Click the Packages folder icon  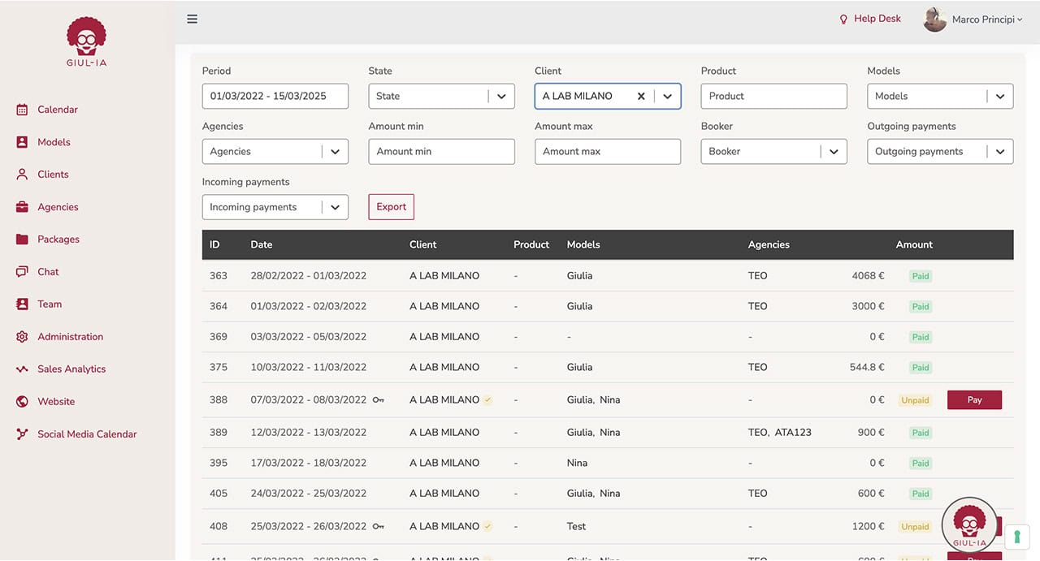[x=22, y=240]
